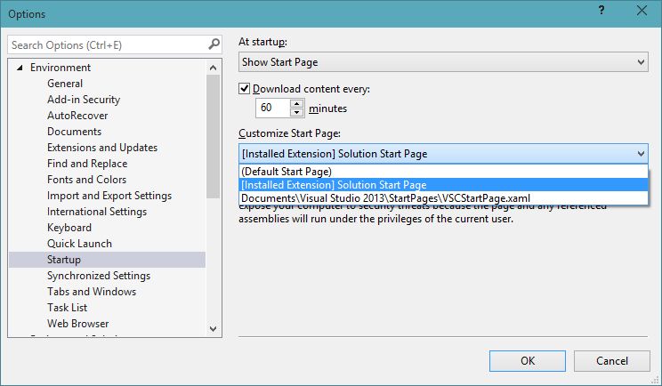Image resolution: width=662 pixels, height=386 pixels.
Task: Close the Options dialog window
Action: (x=641, y=12)
